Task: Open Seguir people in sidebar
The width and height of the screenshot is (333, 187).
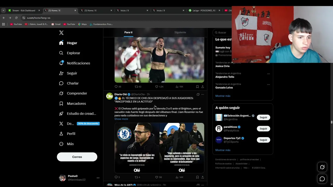Action: point(68,73)
